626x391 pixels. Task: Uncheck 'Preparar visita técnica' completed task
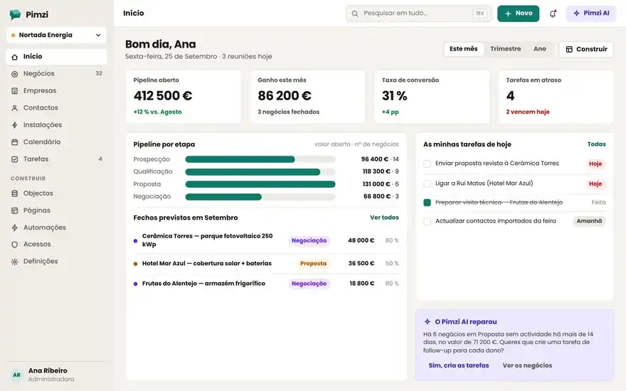click(x=428, y=203)
